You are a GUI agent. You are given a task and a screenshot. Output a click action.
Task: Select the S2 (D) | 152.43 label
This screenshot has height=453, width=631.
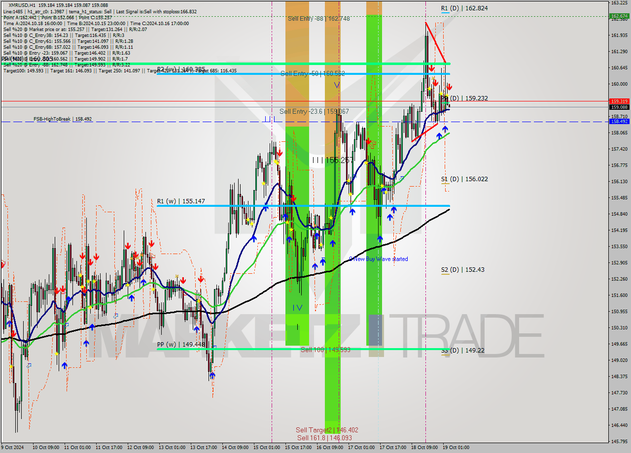pos(462,270)
